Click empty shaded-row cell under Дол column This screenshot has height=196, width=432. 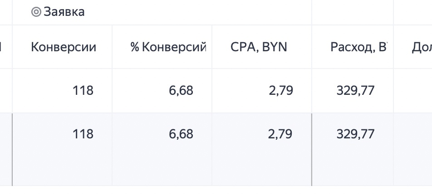pyautogui.click(x=413, y=149)
